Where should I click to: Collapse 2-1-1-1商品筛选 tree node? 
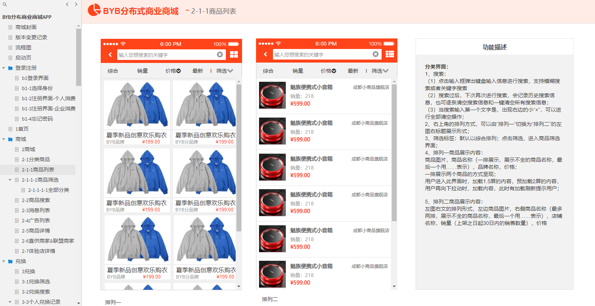pyautogui.click(x=10, y=180)
